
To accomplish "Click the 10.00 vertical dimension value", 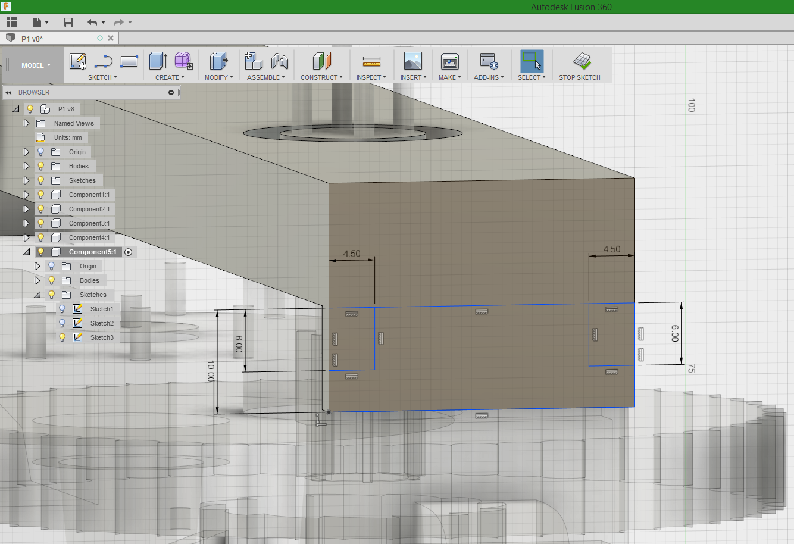I will coord(211,371).
